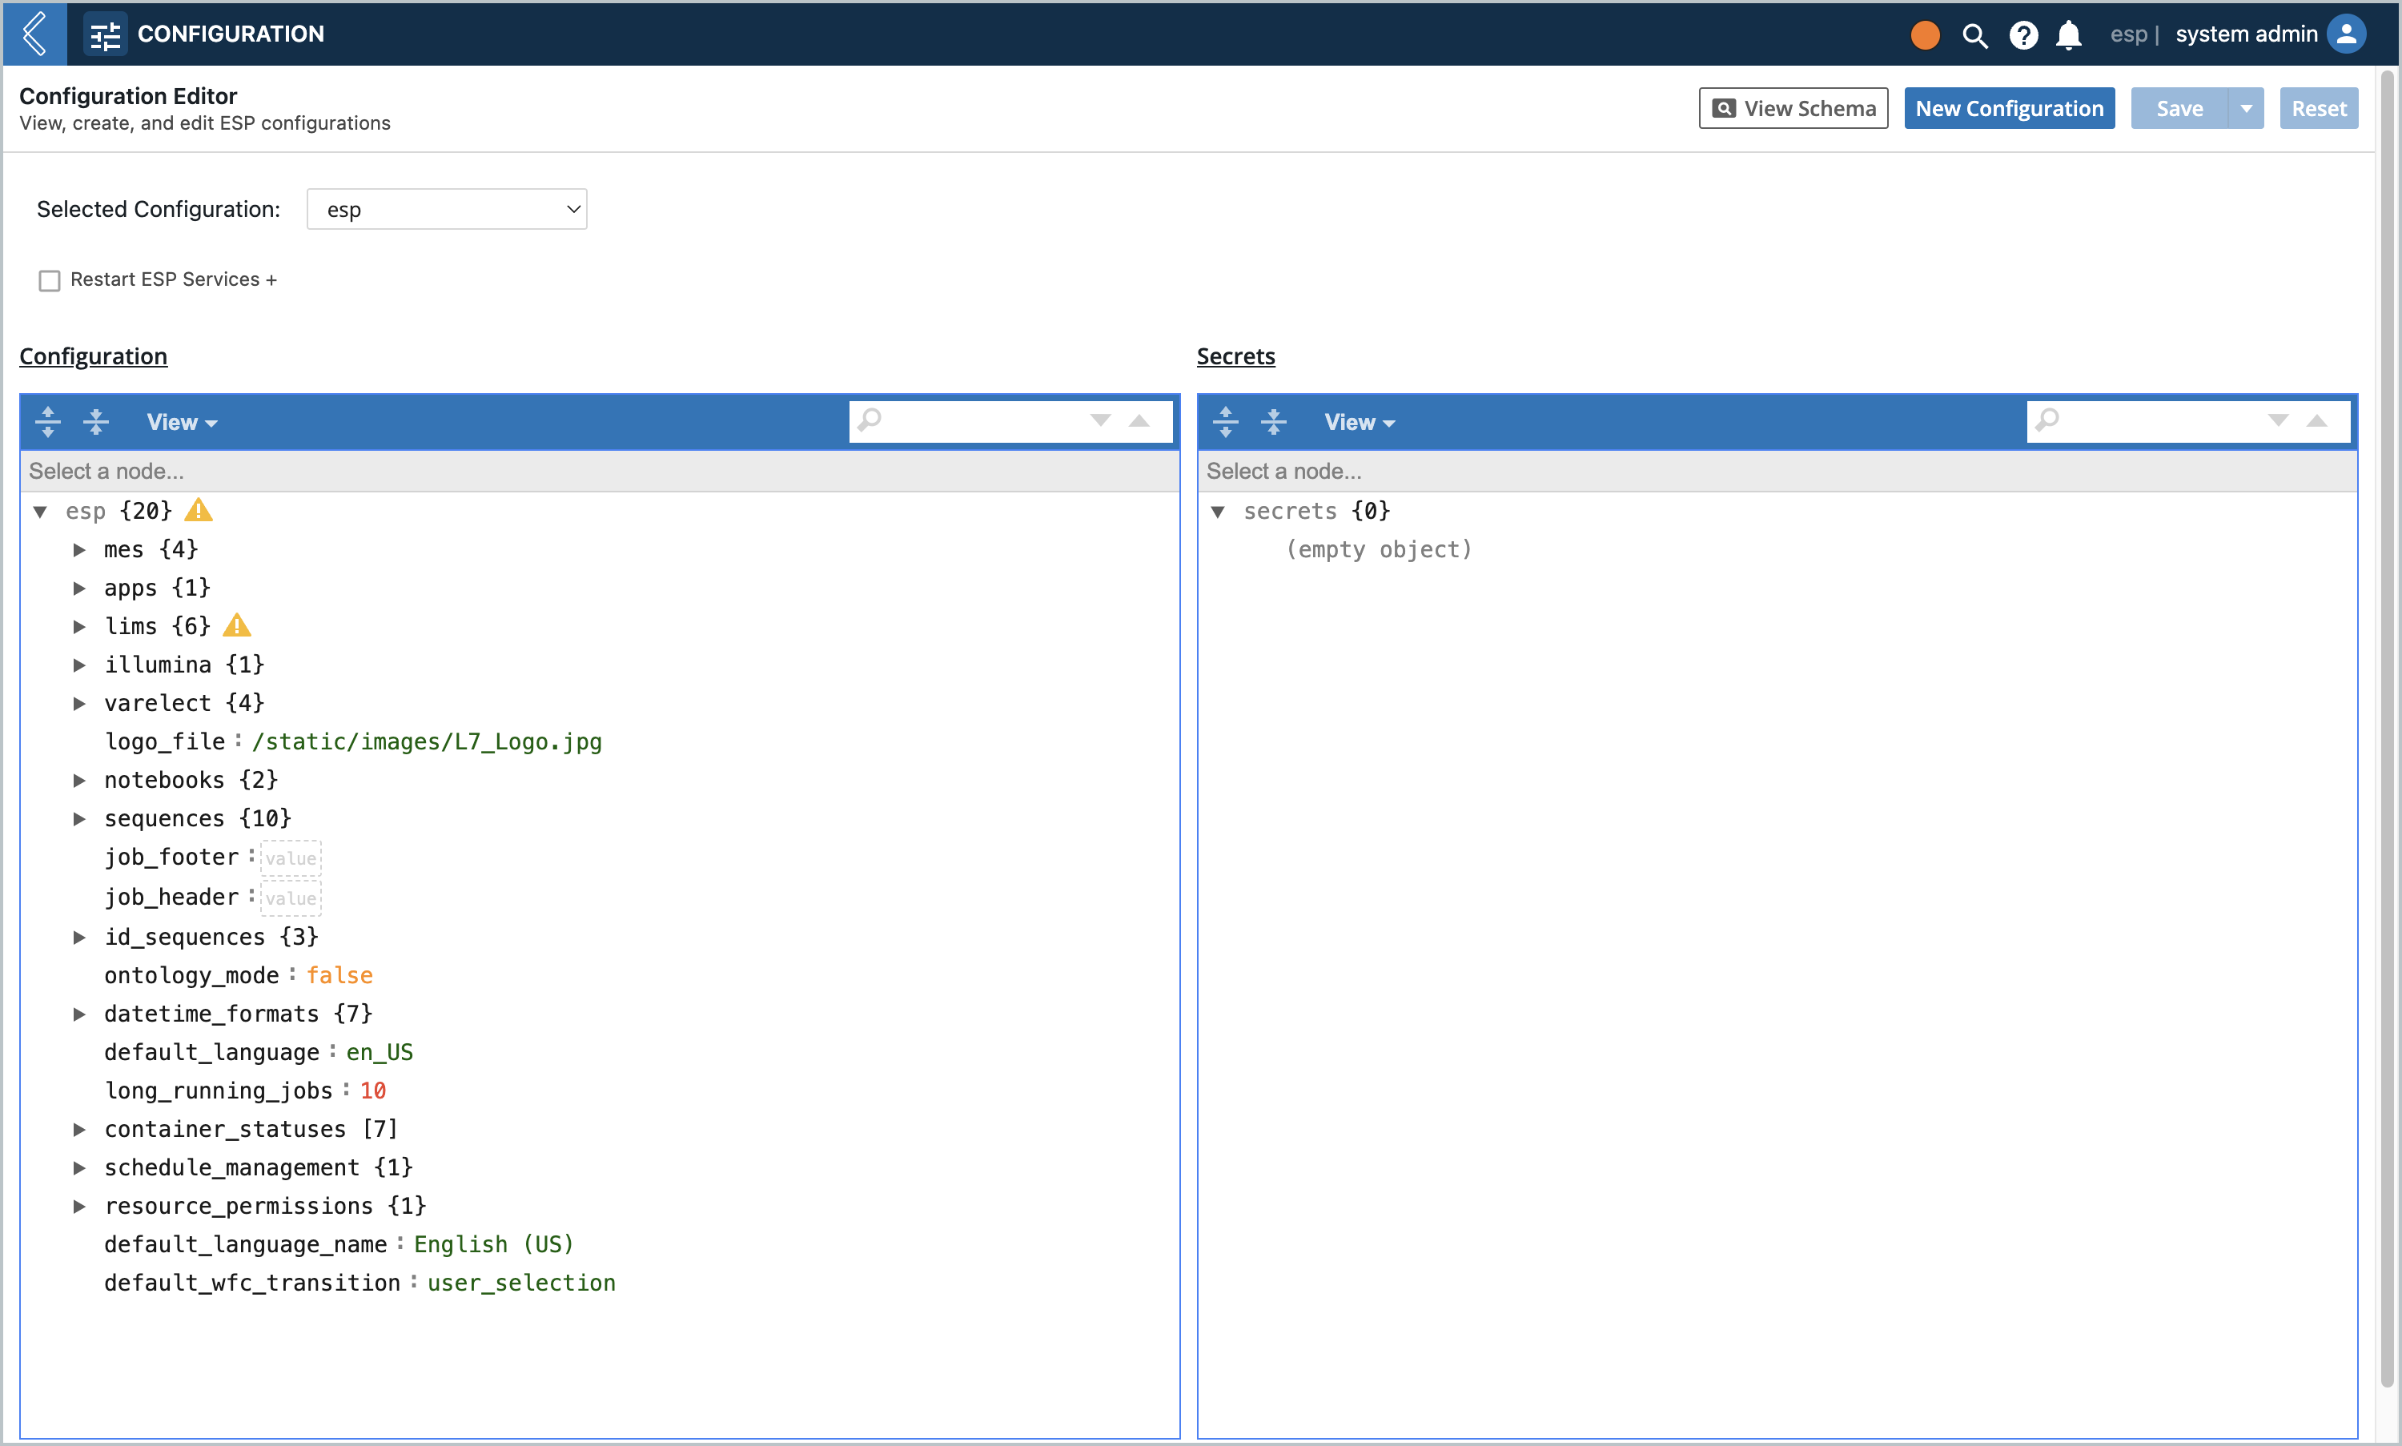
Task: Expand the sequences {10} tree node
Action: (x=81, y=818)
